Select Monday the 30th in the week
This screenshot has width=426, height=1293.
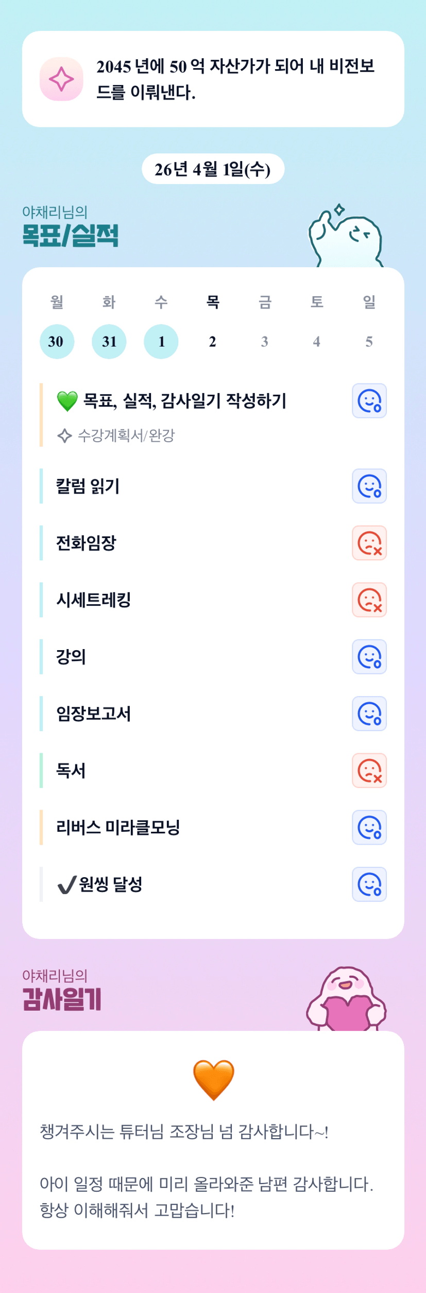pos(57,342)
